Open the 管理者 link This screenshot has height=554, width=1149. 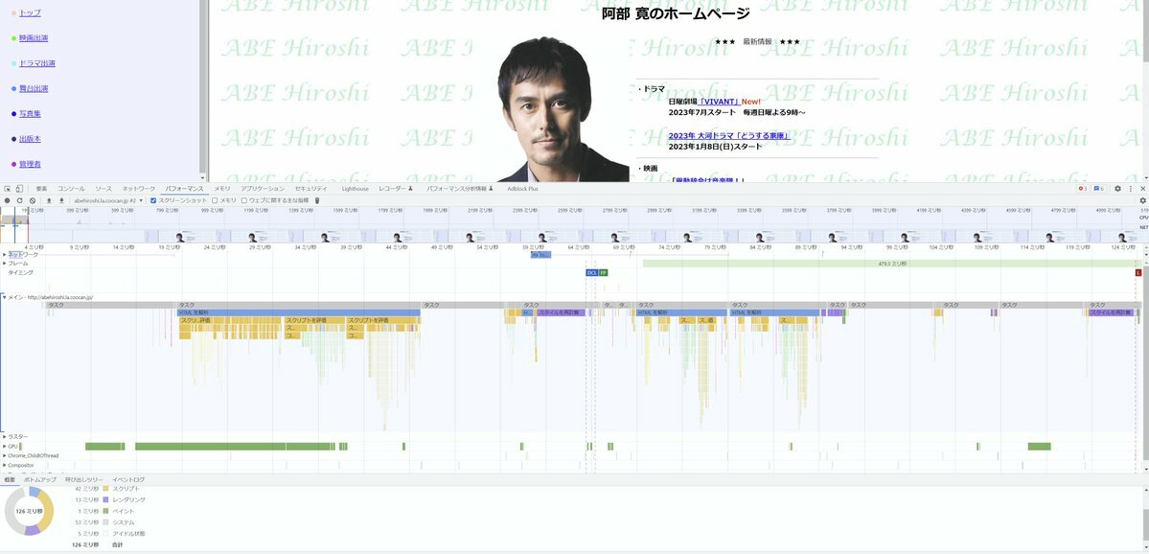30,164
